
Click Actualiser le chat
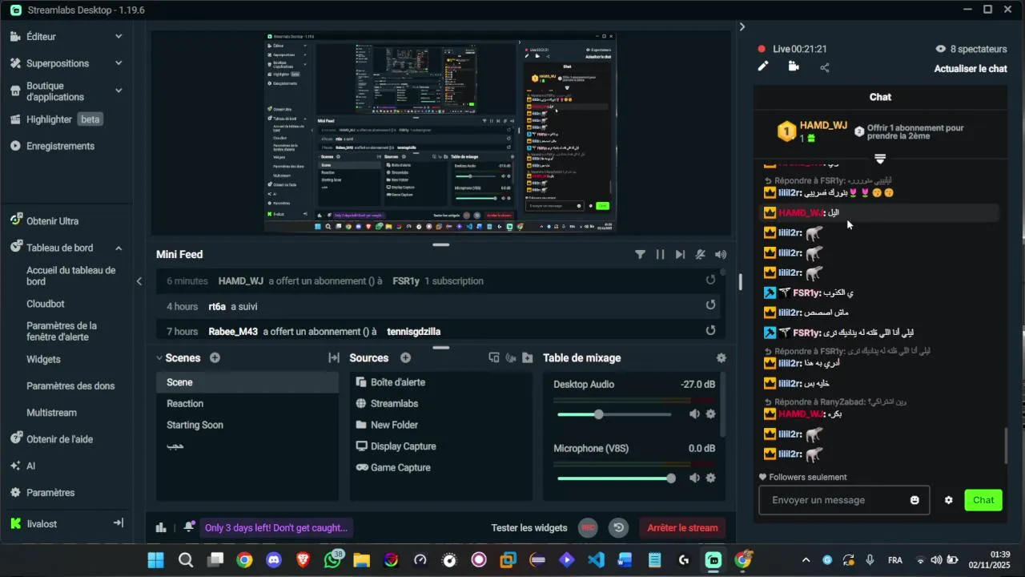click(971, 69)
